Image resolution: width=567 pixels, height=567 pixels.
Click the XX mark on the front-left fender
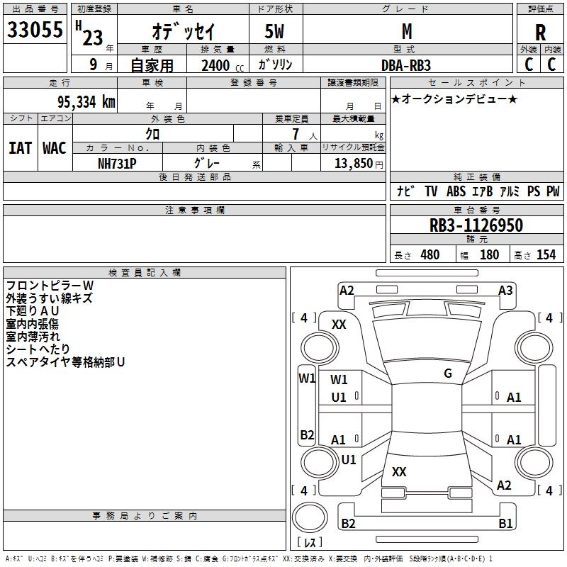point(339,325)
